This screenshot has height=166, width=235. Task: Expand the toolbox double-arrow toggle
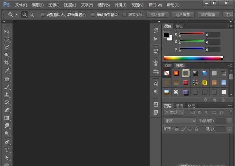(3, 22)
